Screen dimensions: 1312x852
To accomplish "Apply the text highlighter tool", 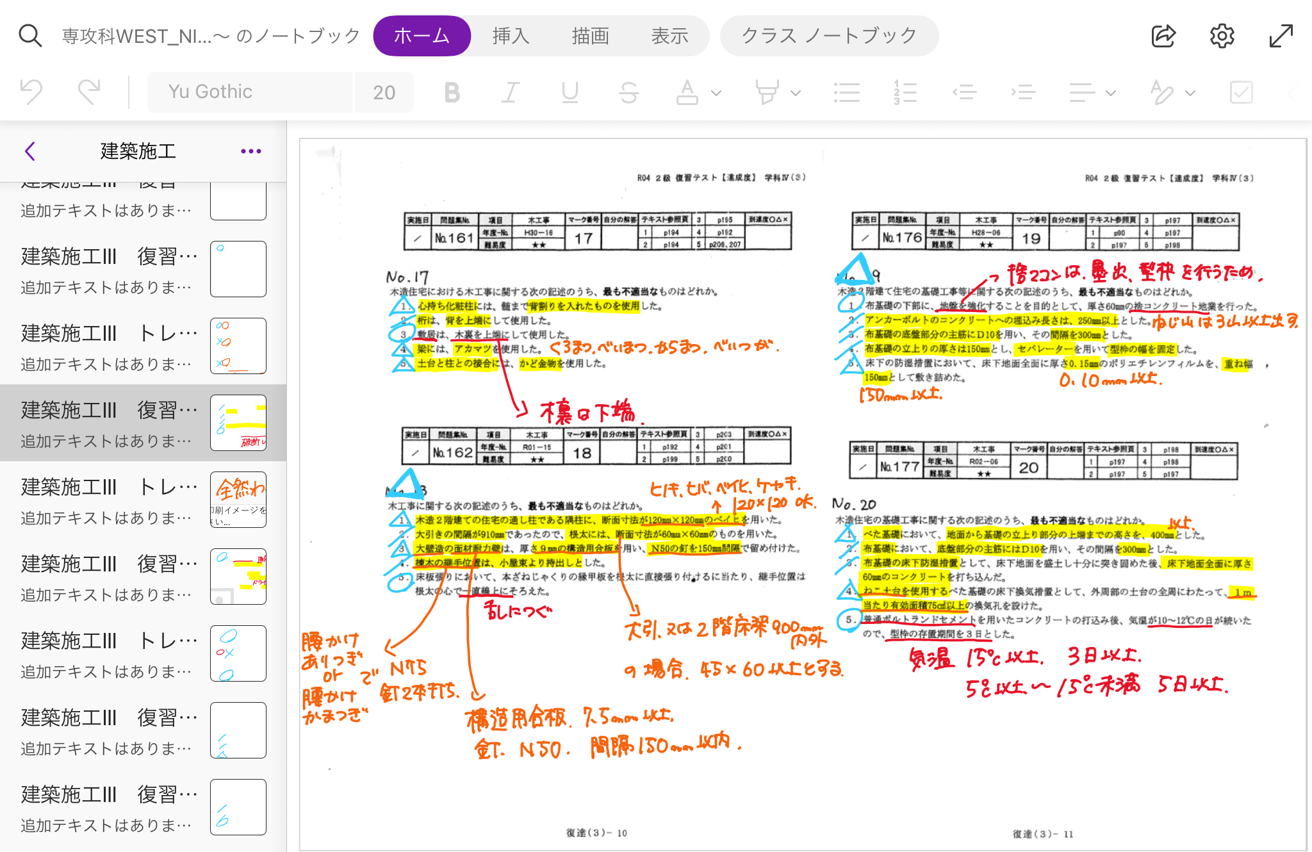I will pos(767,93).
